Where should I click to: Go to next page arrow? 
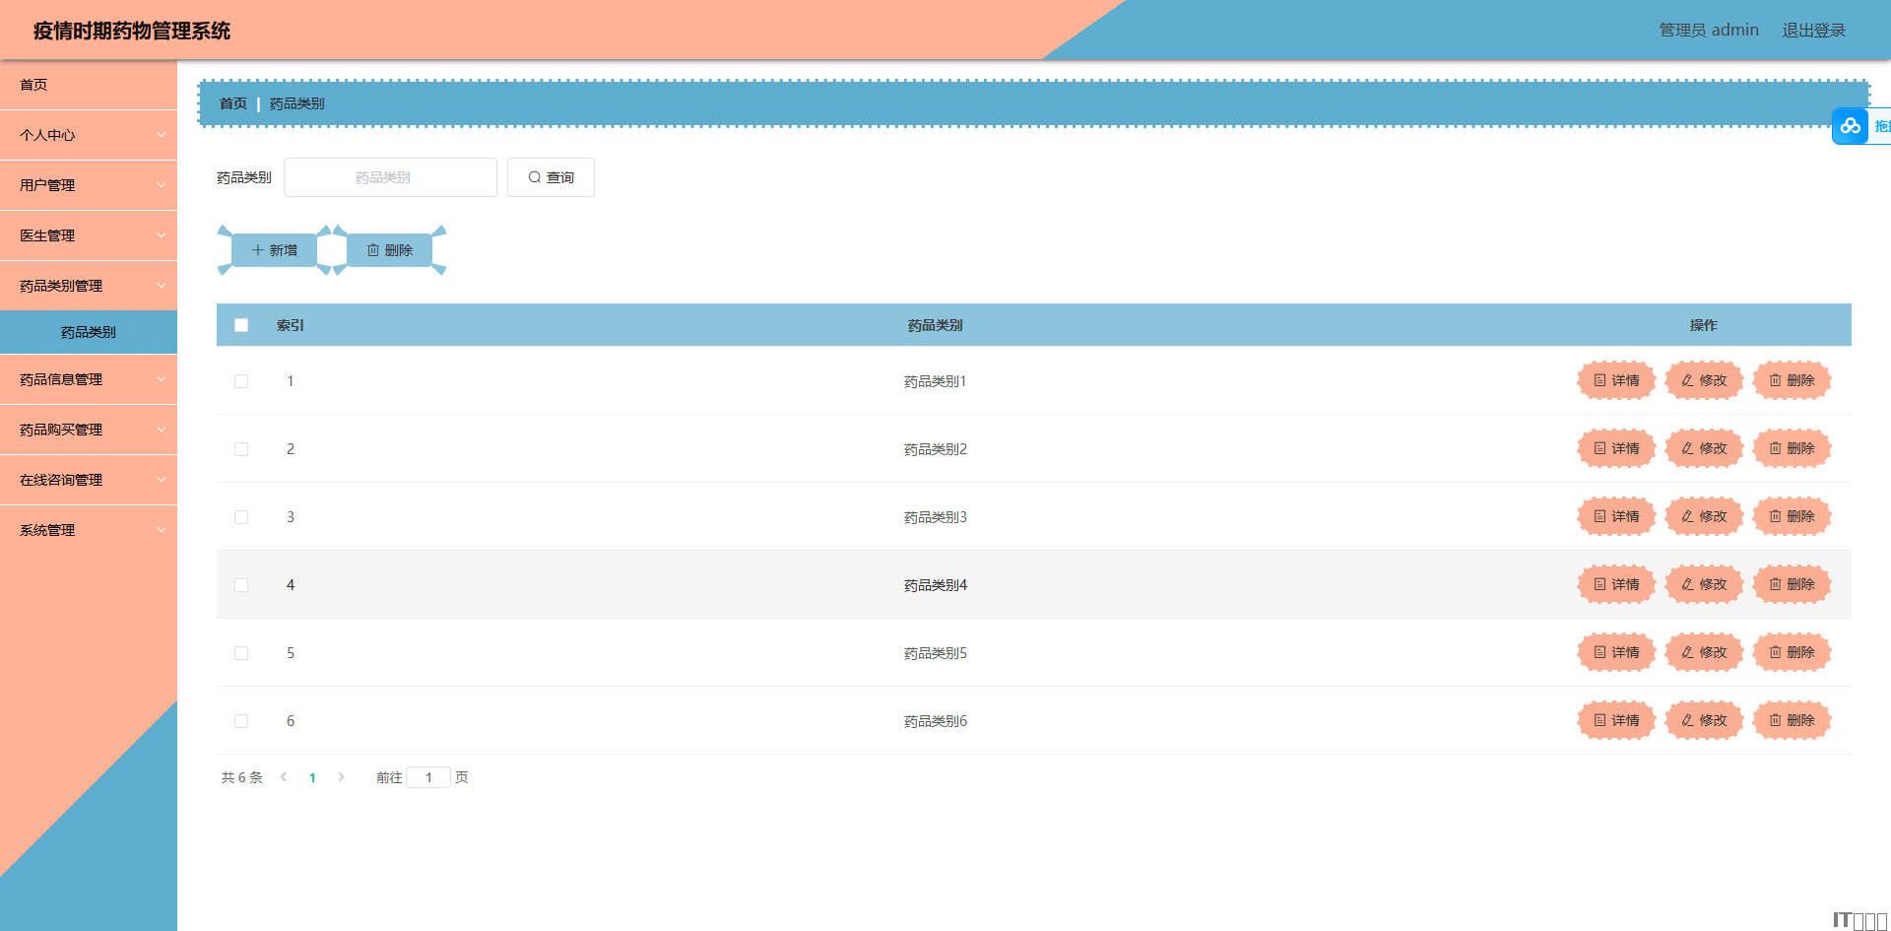(x=341, y=777)
